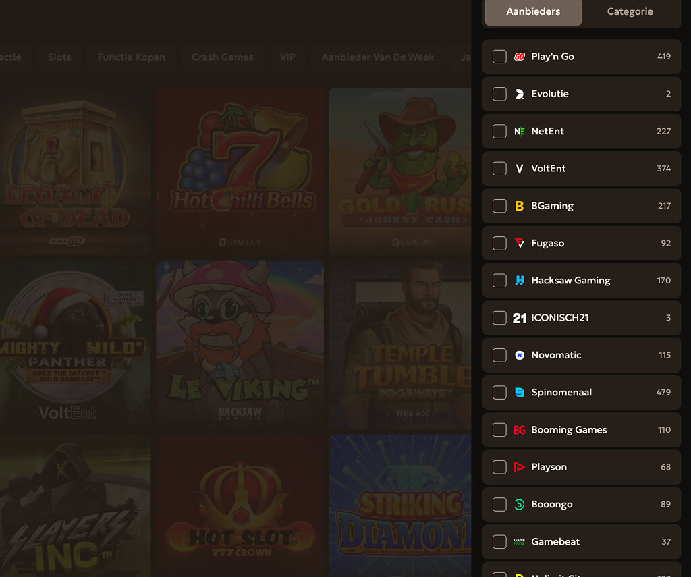Check the Gamebeat checkbox
Screen dimensions: 691x577
[499, 542]
